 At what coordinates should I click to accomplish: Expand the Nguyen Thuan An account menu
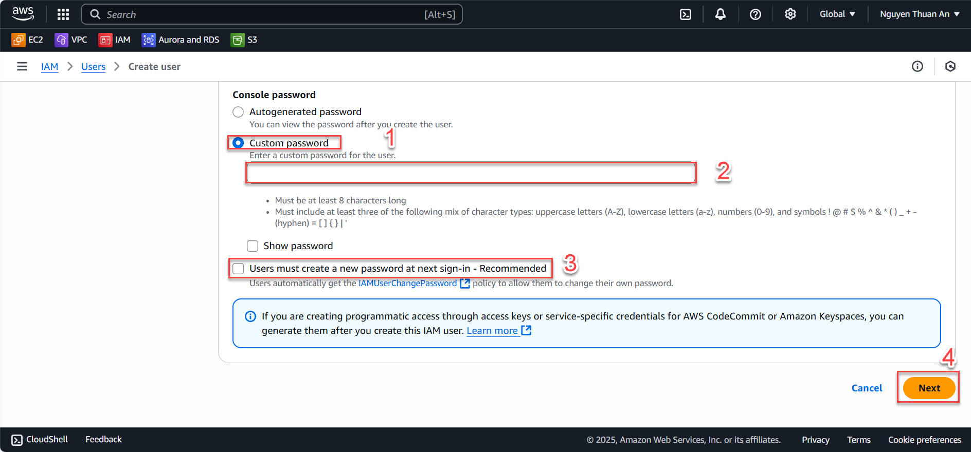tap(920, 14)
